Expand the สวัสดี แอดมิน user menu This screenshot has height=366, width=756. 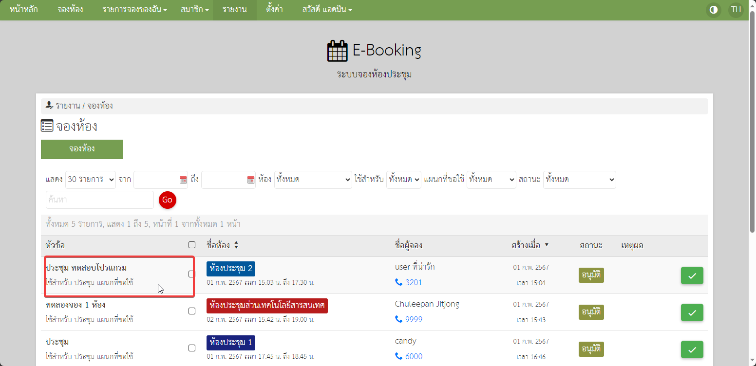pyautogui.click(x=327, y=10)
